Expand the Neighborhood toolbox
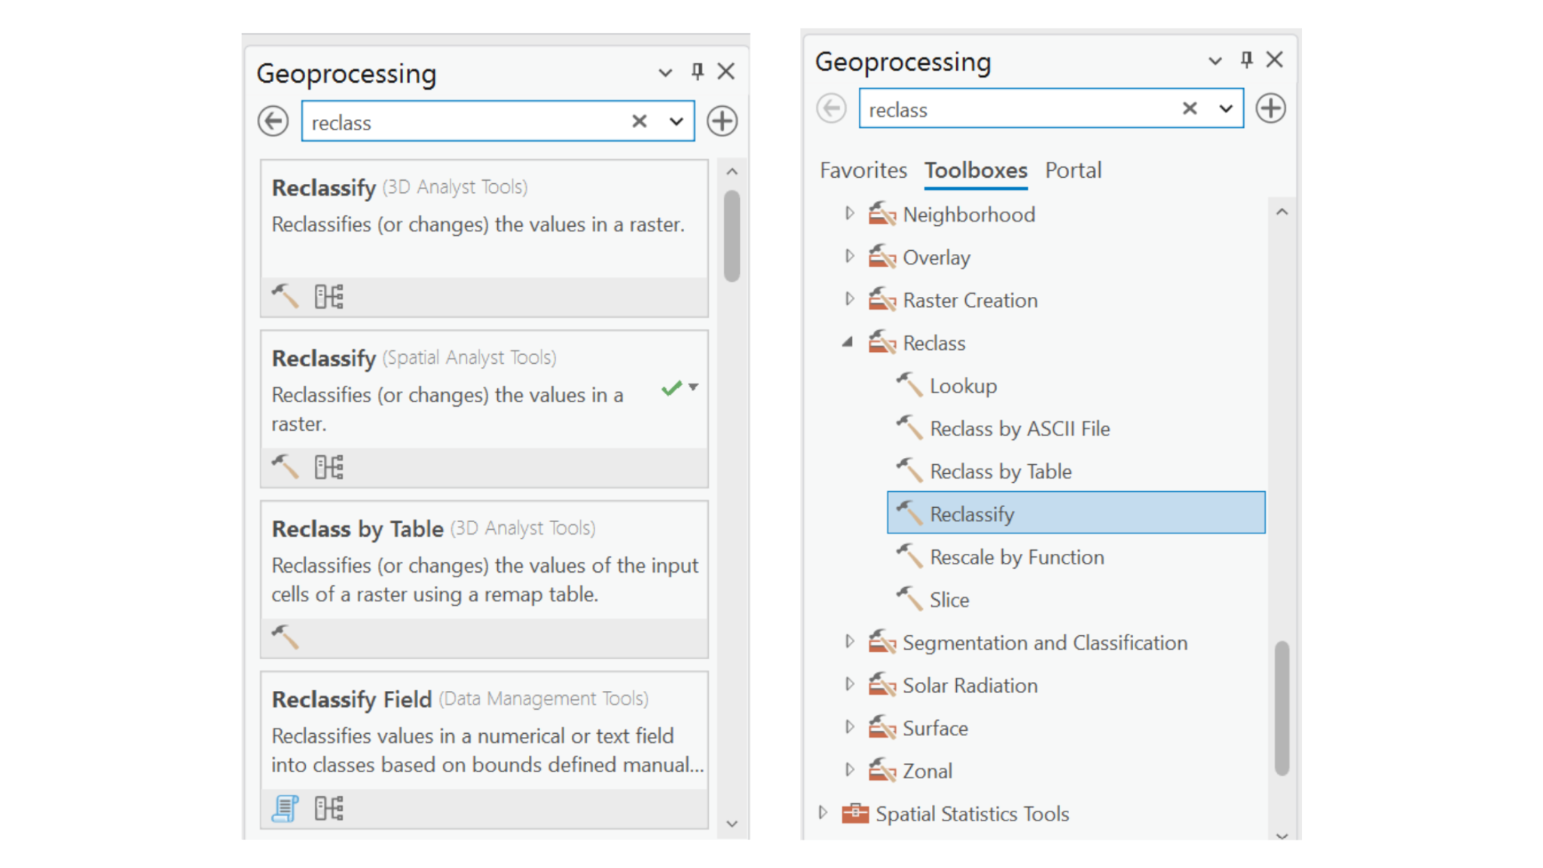This screenshot has width=1543, height=868. [850, 214]
